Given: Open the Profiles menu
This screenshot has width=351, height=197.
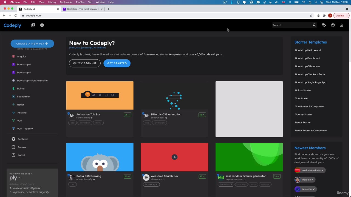Looking at the screenshot, I should (80, 2).
